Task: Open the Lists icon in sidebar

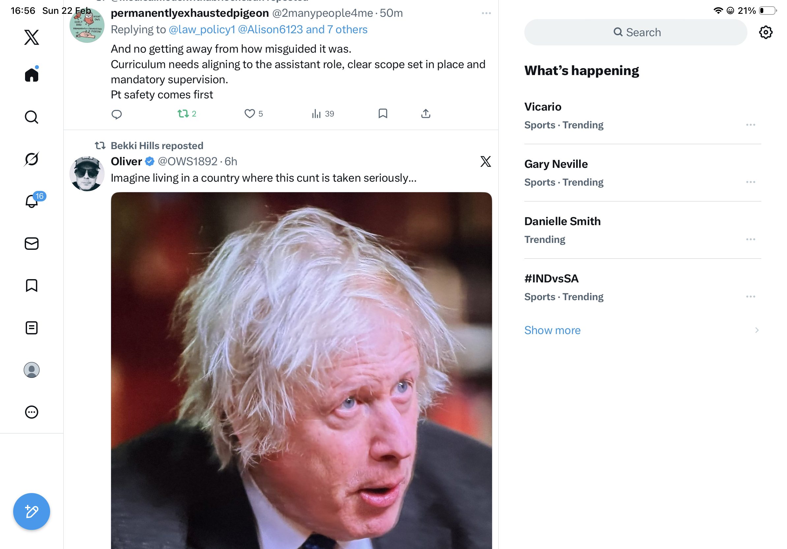Action: pyautogui.click(x=32, y=328)
